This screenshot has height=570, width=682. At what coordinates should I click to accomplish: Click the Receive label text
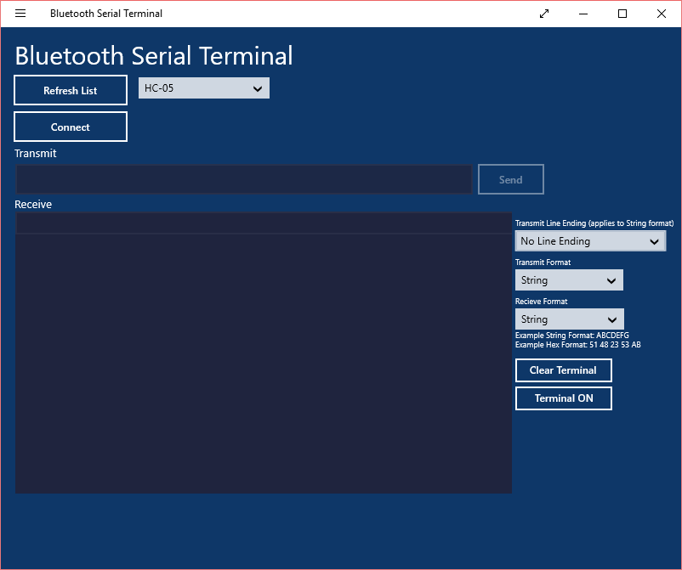click(x=33, y=205)
